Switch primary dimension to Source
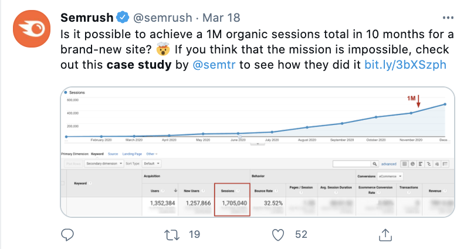 point(113,154)
